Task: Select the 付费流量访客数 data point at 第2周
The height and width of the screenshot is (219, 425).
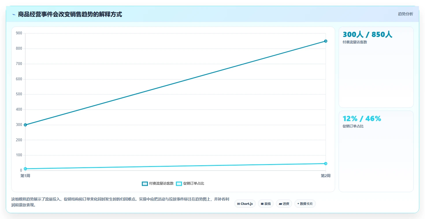Action: pyautogui.click(x=326, y=41)
